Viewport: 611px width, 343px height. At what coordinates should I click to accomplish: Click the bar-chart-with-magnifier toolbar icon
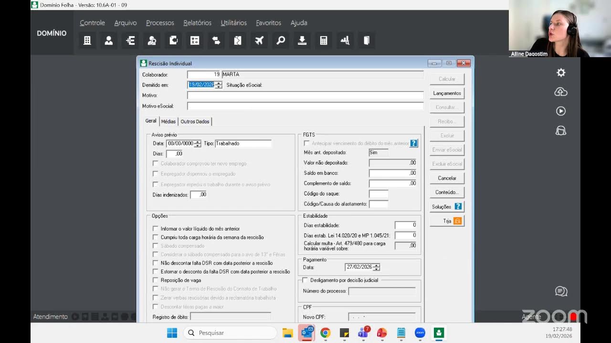pyautogui.click(x=345, y=40)
